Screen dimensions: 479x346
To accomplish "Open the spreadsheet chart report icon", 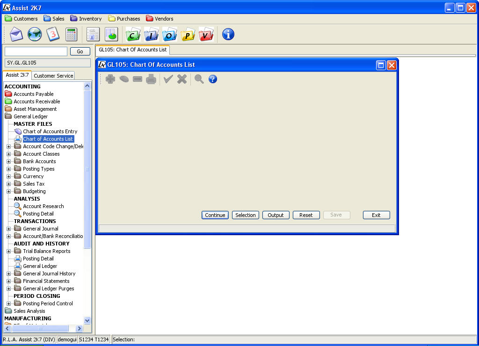I will click(x=111, y=34).
